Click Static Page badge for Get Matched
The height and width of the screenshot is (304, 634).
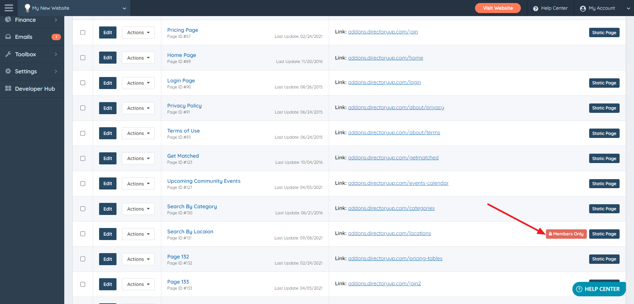604,158
